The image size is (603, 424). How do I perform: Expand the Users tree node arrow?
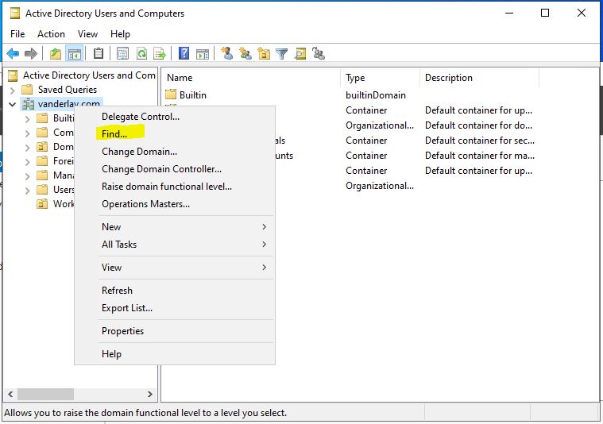click(27, 191)
